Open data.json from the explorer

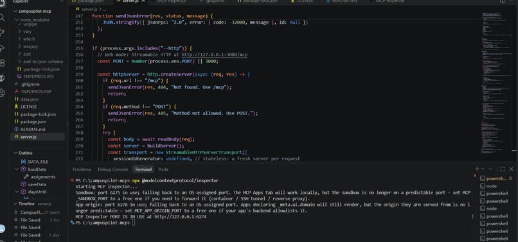point(29,99)
